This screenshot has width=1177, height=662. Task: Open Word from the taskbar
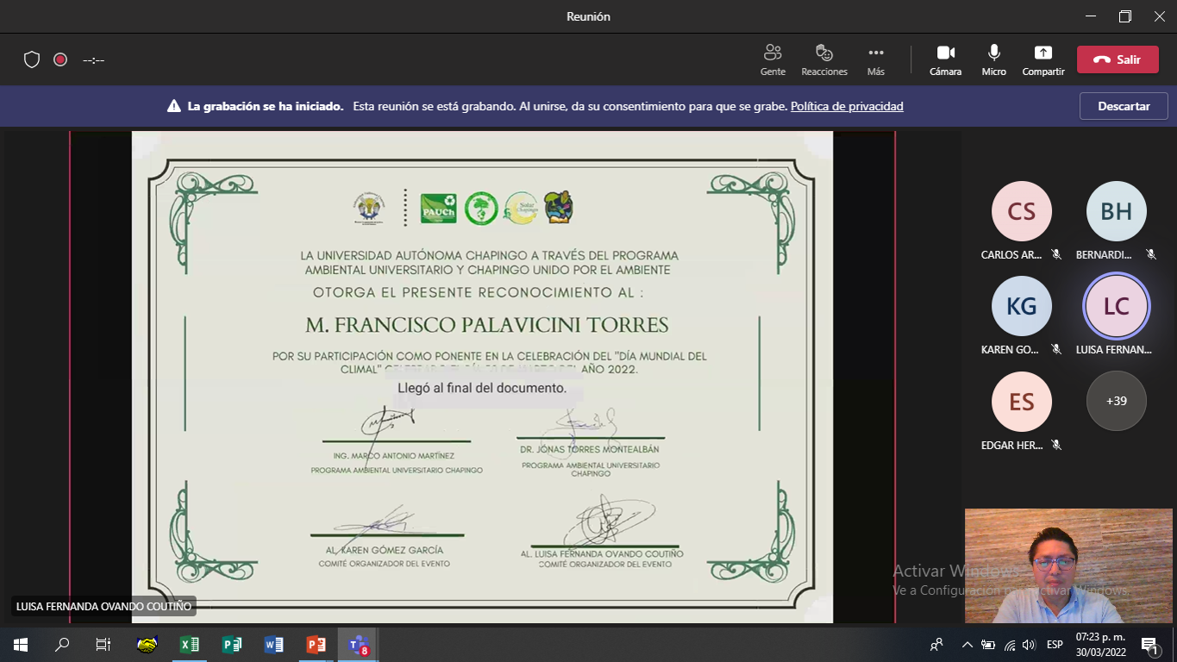point(274,644)
